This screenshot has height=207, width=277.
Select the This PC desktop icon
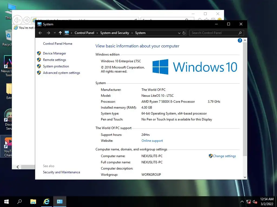[8, 11]
